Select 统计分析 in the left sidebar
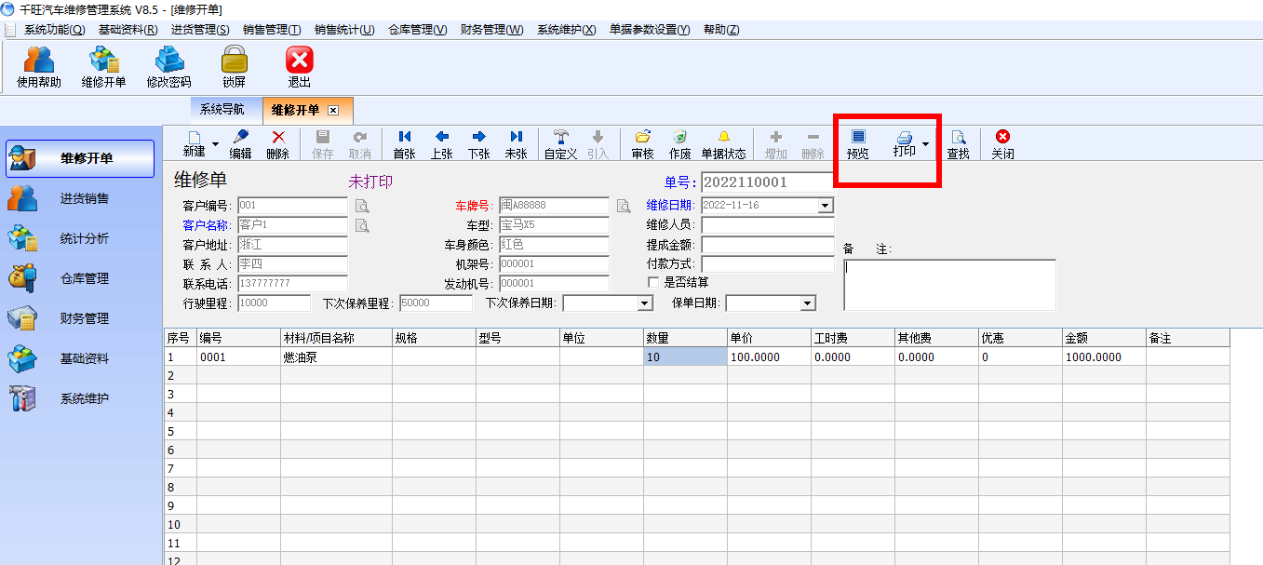This screenshot has width=1263, height=565. (x=80, y=238)
